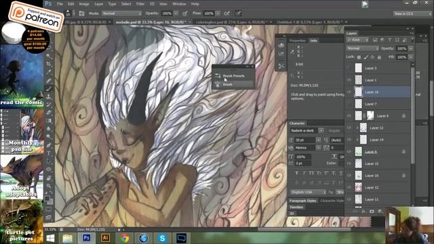Toggle visibility of Layer 9
The width and height of the screenshot is (434, 244).
pyautogui.click(x=349, y=116)
